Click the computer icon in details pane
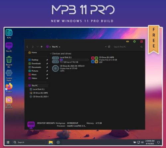This screenshot has height=148, width=166. [31, 125]
